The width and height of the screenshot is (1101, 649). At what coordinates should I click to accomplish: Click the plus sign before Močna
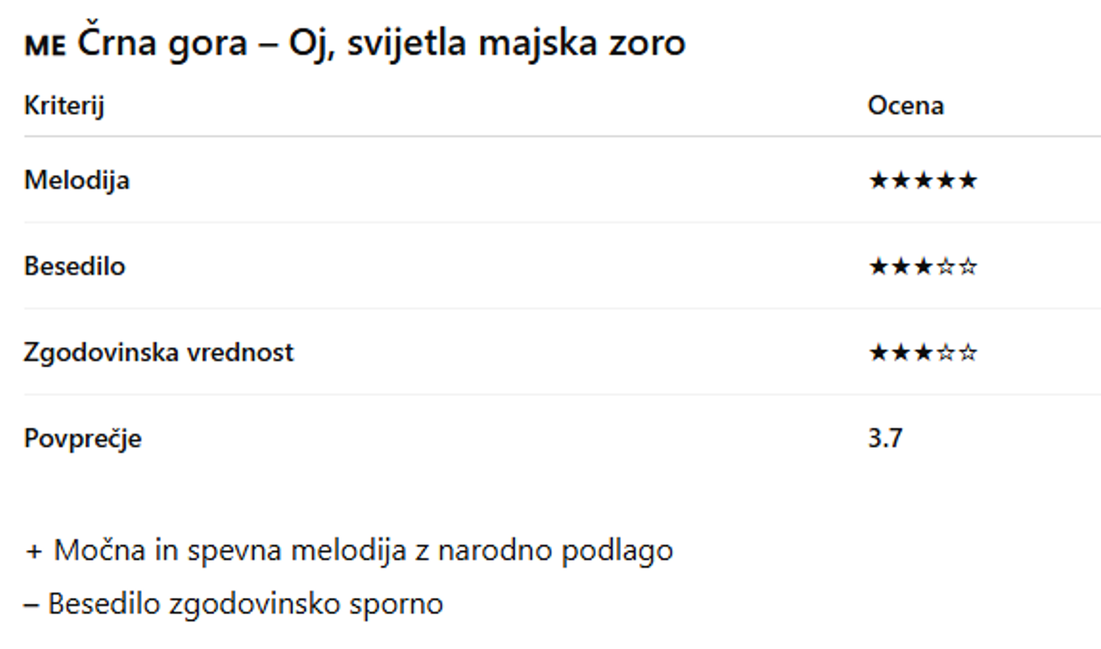point(33,551)
